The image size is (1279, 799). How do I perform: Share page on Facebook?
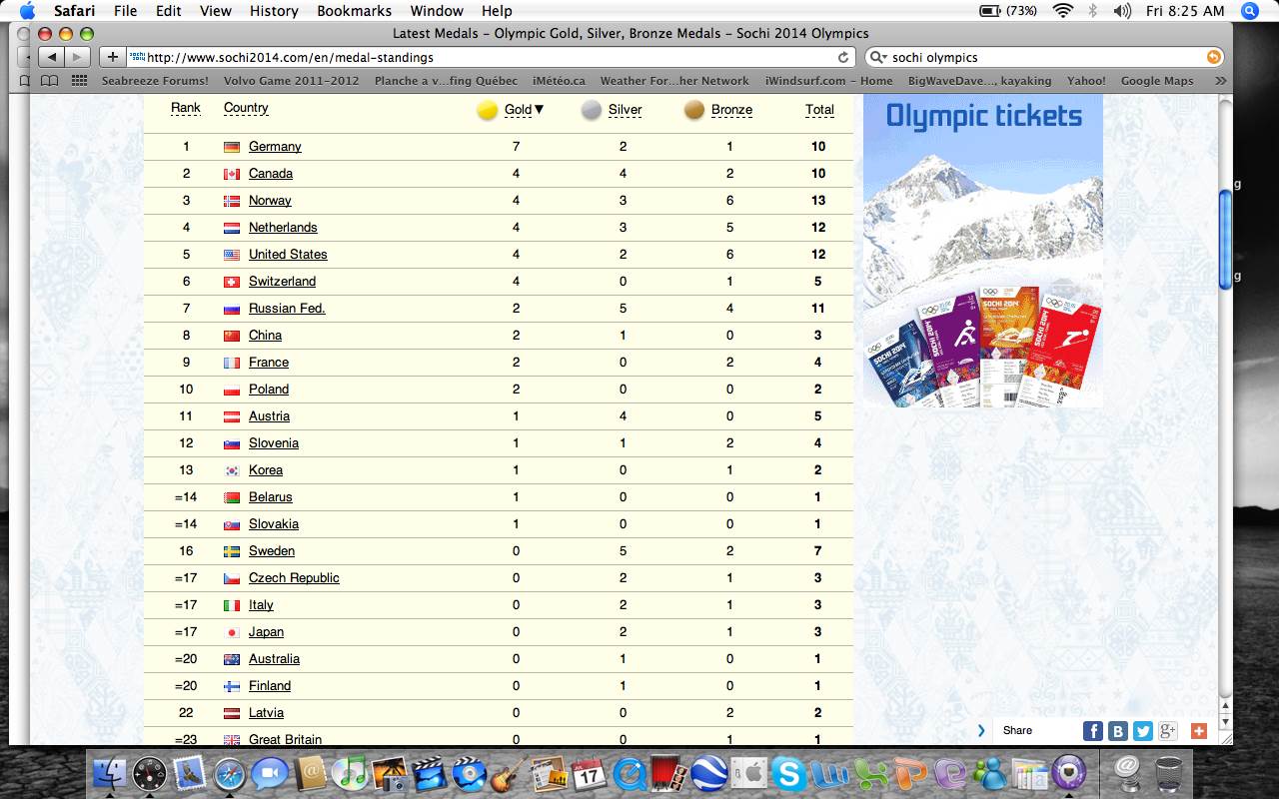tap(1093, 730)
